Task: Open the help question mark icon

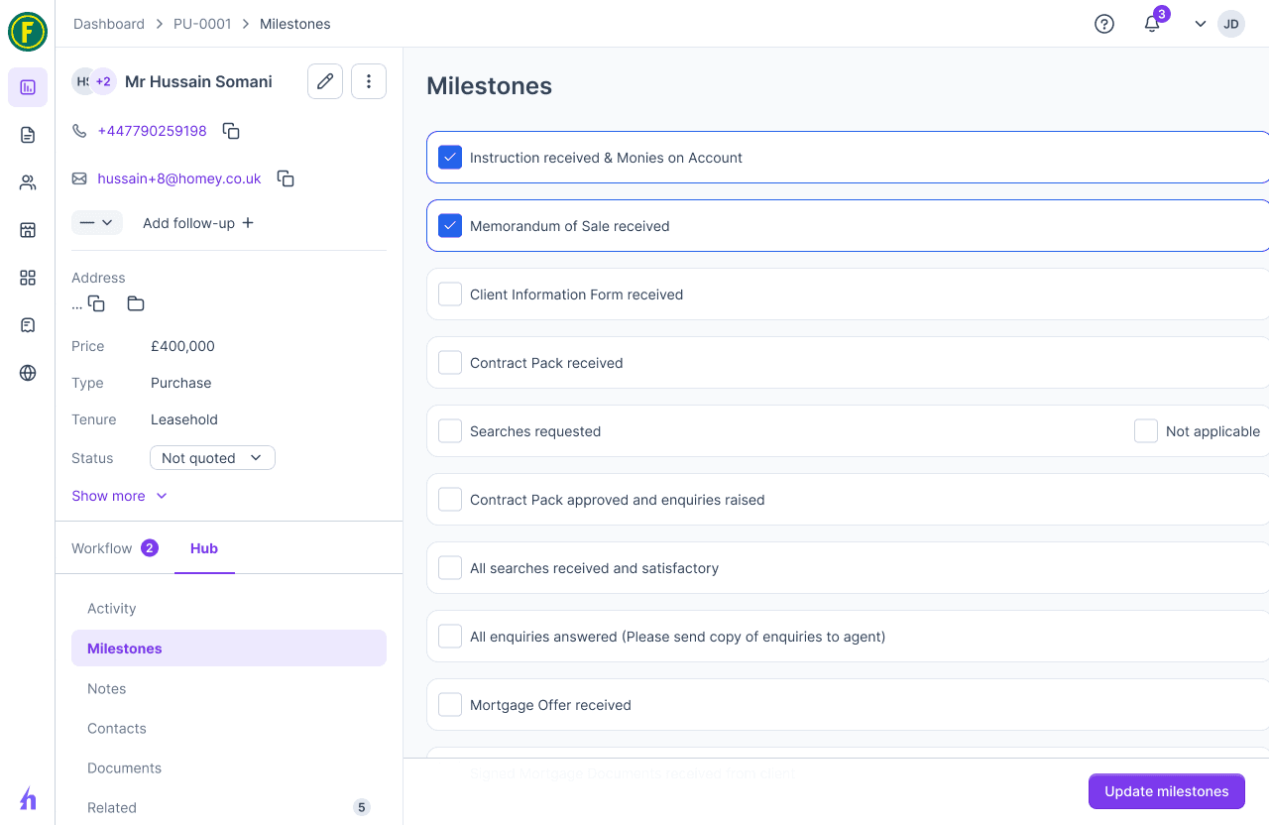Action: pyautogui.click(x=1104, y=24)
